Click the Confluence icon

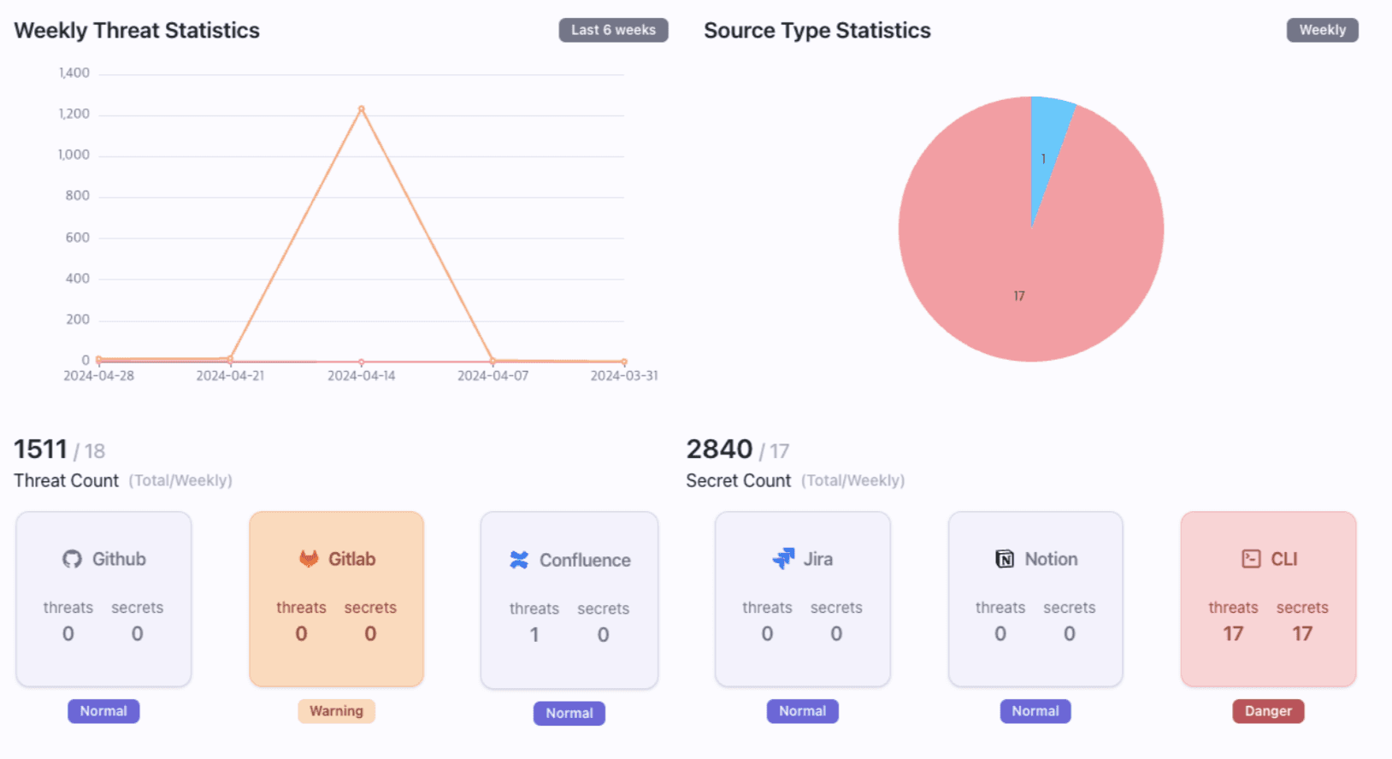pos(519,560)
